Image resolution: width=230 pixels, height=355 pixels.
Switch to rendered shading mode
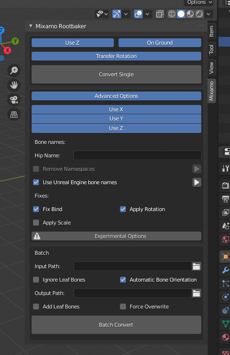199,14
